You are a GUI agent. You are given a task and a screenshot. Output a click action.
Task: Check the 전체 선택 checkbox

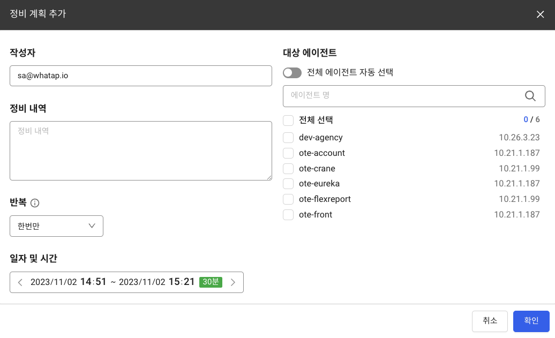click(x=288, y=121)
